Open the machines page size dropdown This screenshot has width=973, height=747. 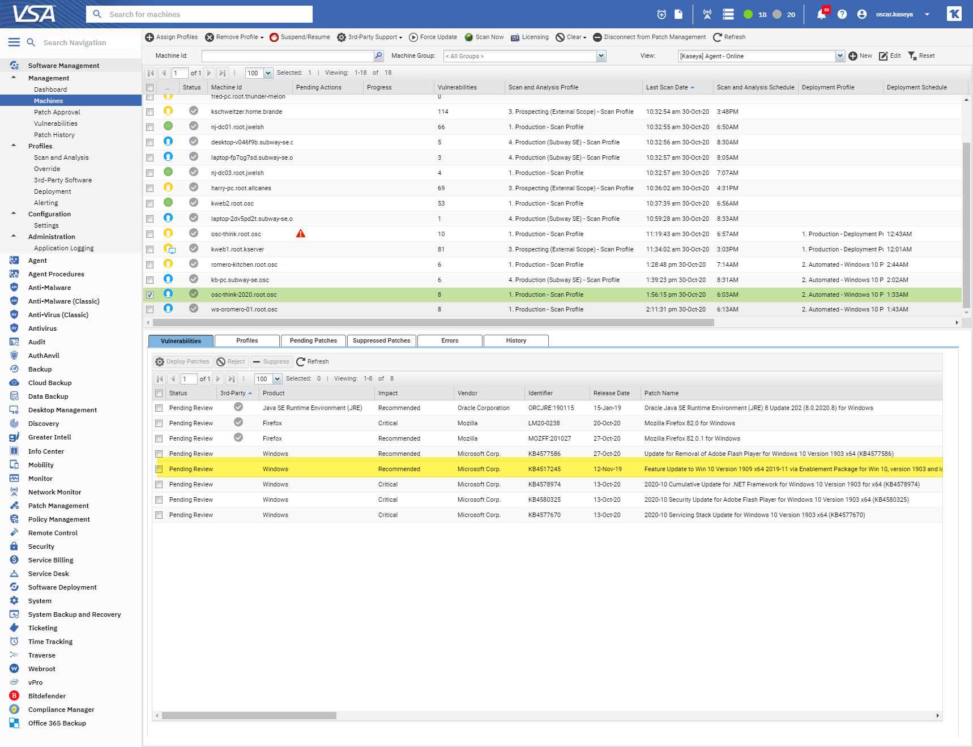[268, 73]
